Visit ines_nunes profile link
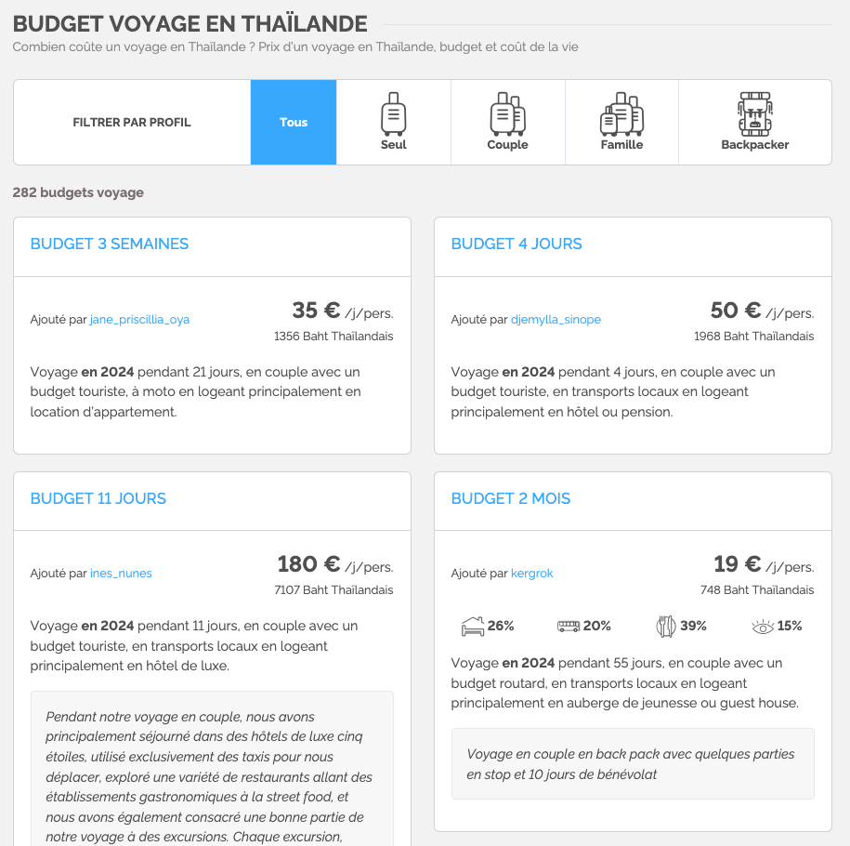Image resolution: width=850 pixels, height=846 pixels. coord(121,574)
